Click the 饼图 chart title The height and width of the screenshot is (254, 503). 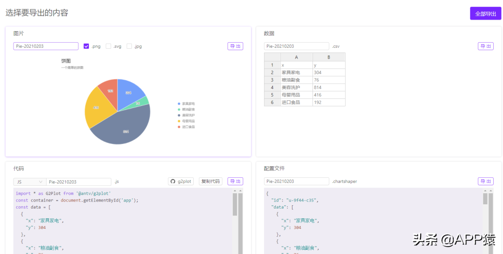[x=66, y=61]
